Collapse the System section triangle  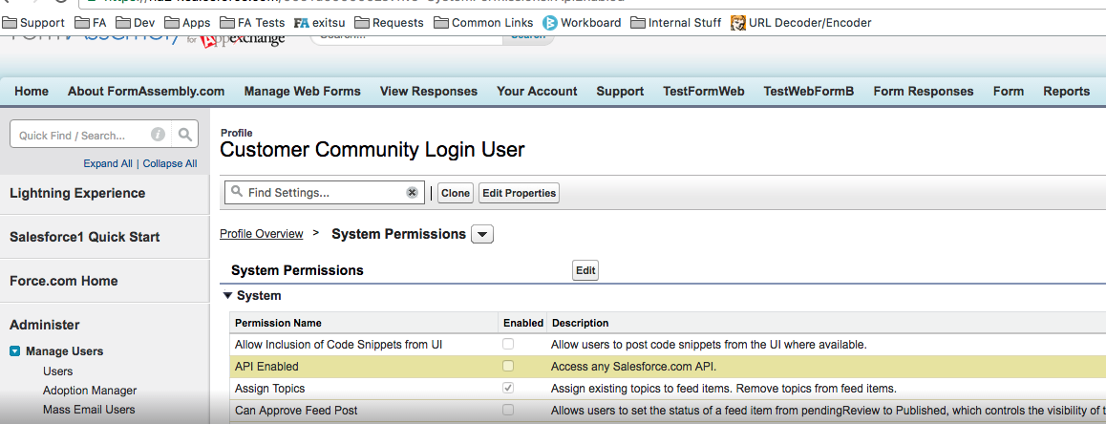[228, 296]
